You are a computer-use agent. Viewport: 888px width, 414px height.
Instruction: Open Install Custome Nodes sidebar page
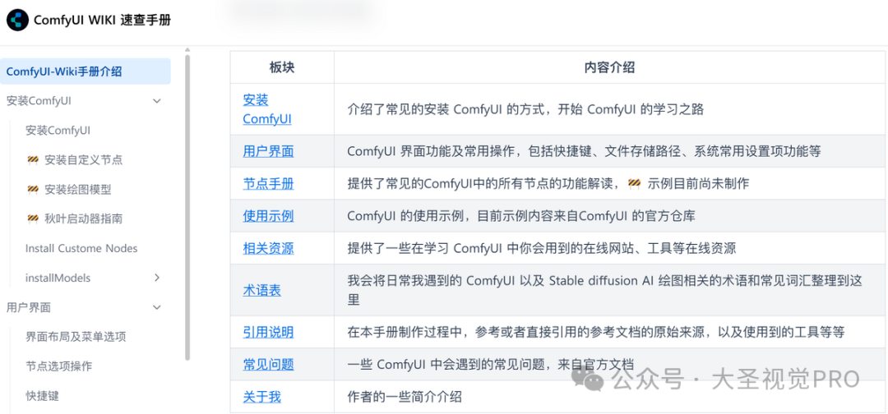click(x=81, y=248)
